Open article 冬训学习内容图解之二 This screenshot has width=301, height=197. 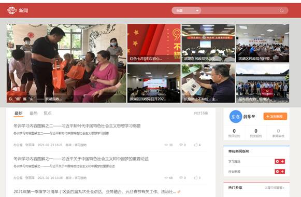point(77,126)
